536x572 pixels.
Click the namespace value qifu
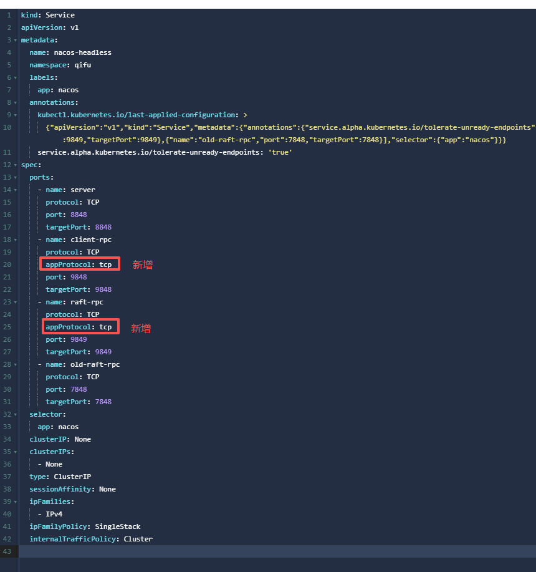[83, 65]
